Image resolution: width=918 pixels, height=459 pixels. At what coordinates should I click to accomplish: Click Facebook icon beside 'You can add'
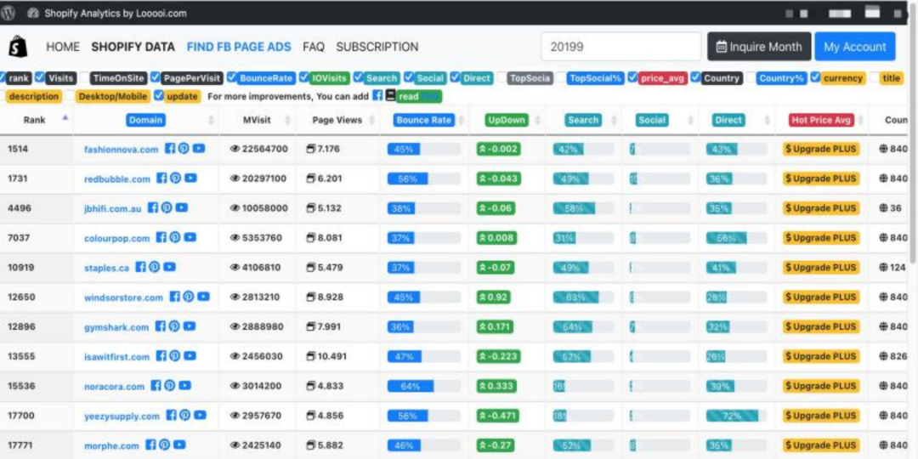377,95
